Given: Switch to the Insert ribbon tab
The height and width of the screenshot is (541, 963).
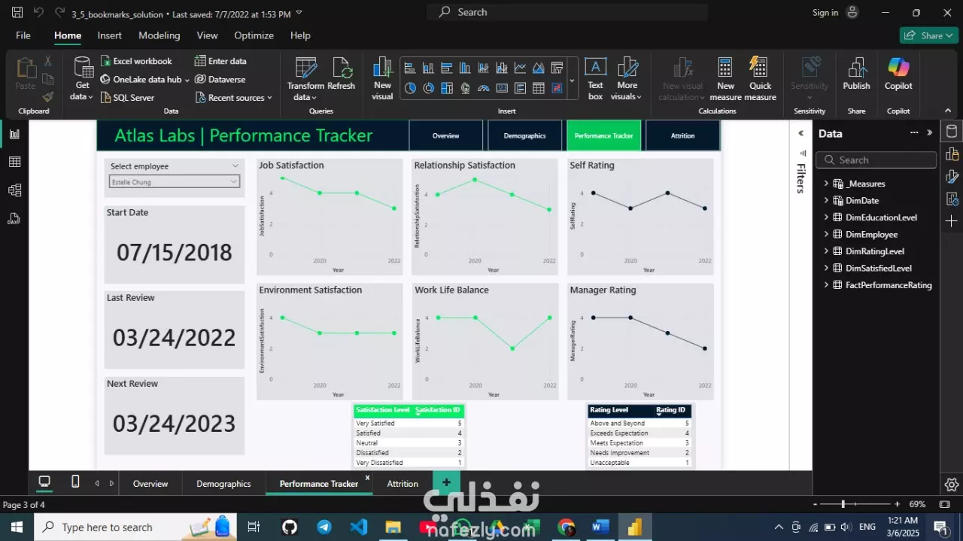Looking at the screenshot, I should click(109, 35).
